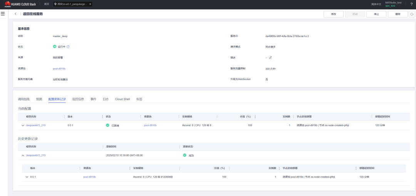Click the edit pencil icon beside 描述
The height and width of the screenshot is (196, 416).
270,57
